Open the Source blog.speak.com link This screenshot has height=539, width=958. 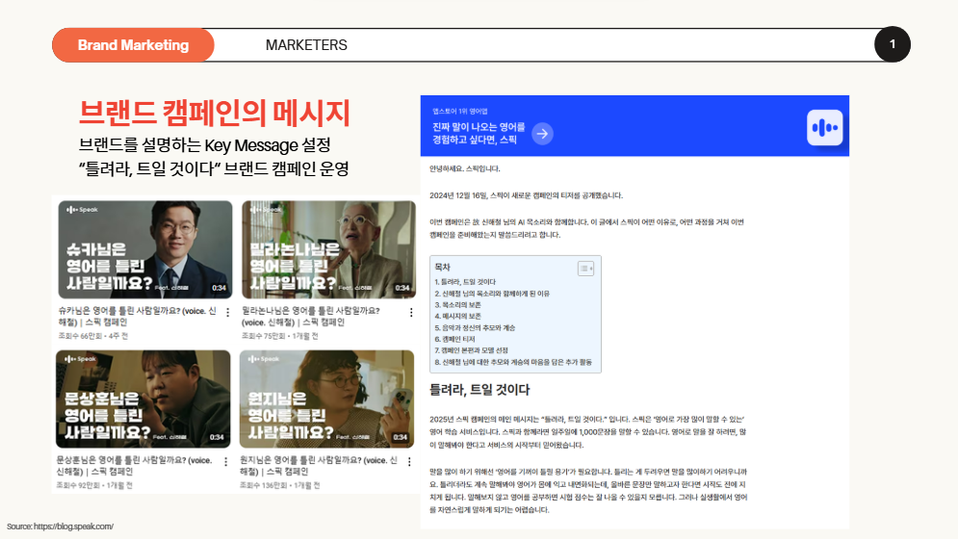(60, 526)
